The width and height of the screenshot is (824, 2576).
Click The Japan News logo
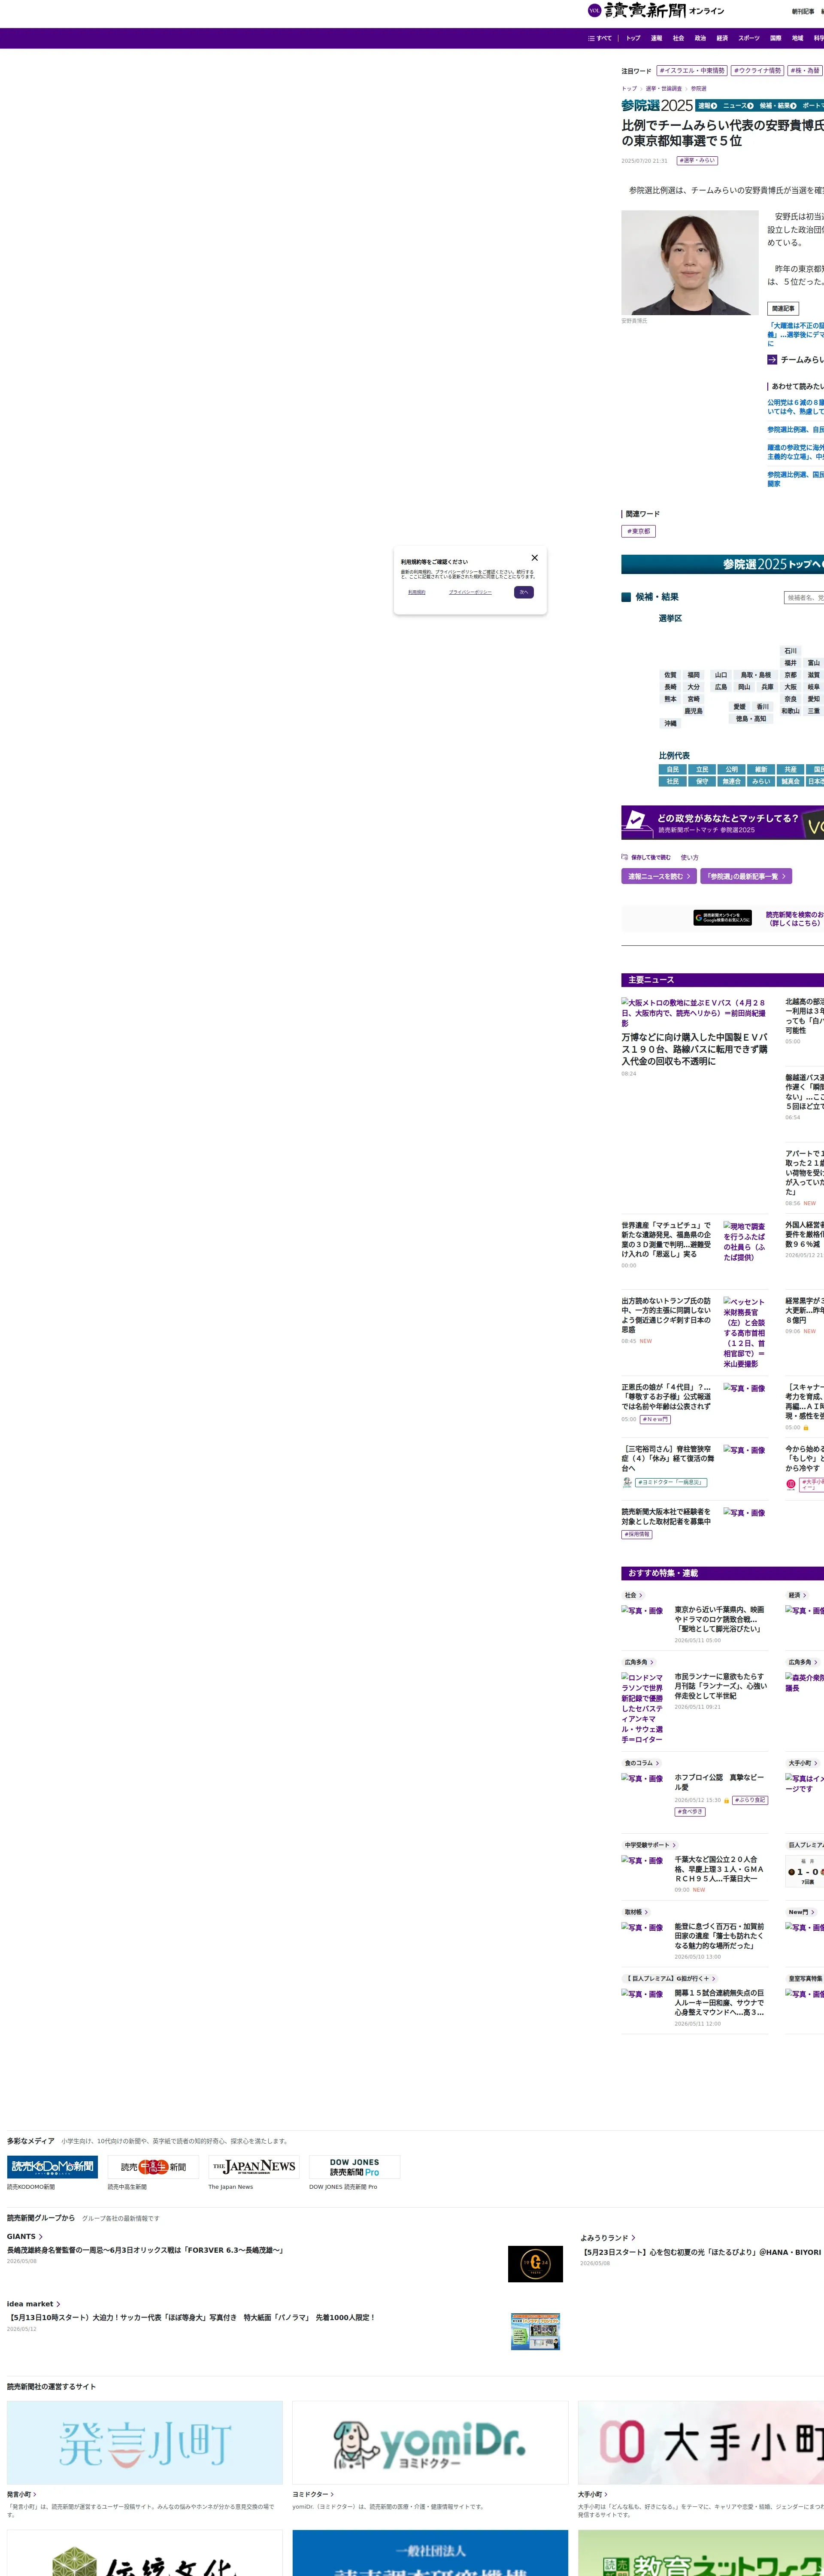[x=254, y=2166]
